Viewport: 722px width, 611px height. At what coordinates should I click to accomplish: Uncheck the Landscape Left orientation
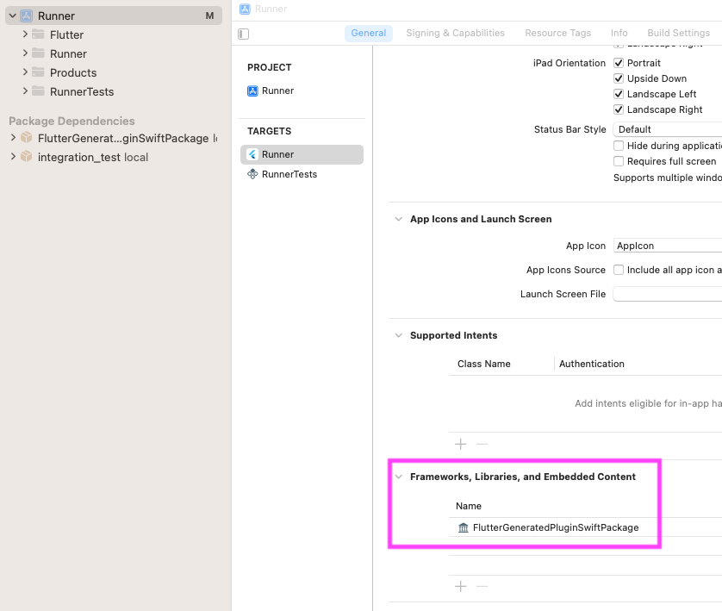tap(619, 94)
